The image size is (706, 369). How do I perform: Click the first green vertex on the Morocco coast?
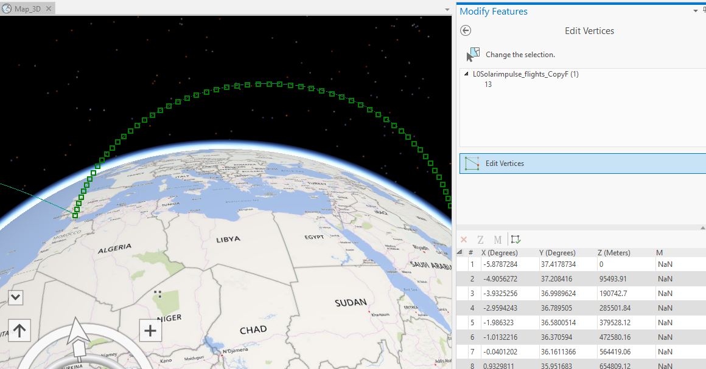75,216
